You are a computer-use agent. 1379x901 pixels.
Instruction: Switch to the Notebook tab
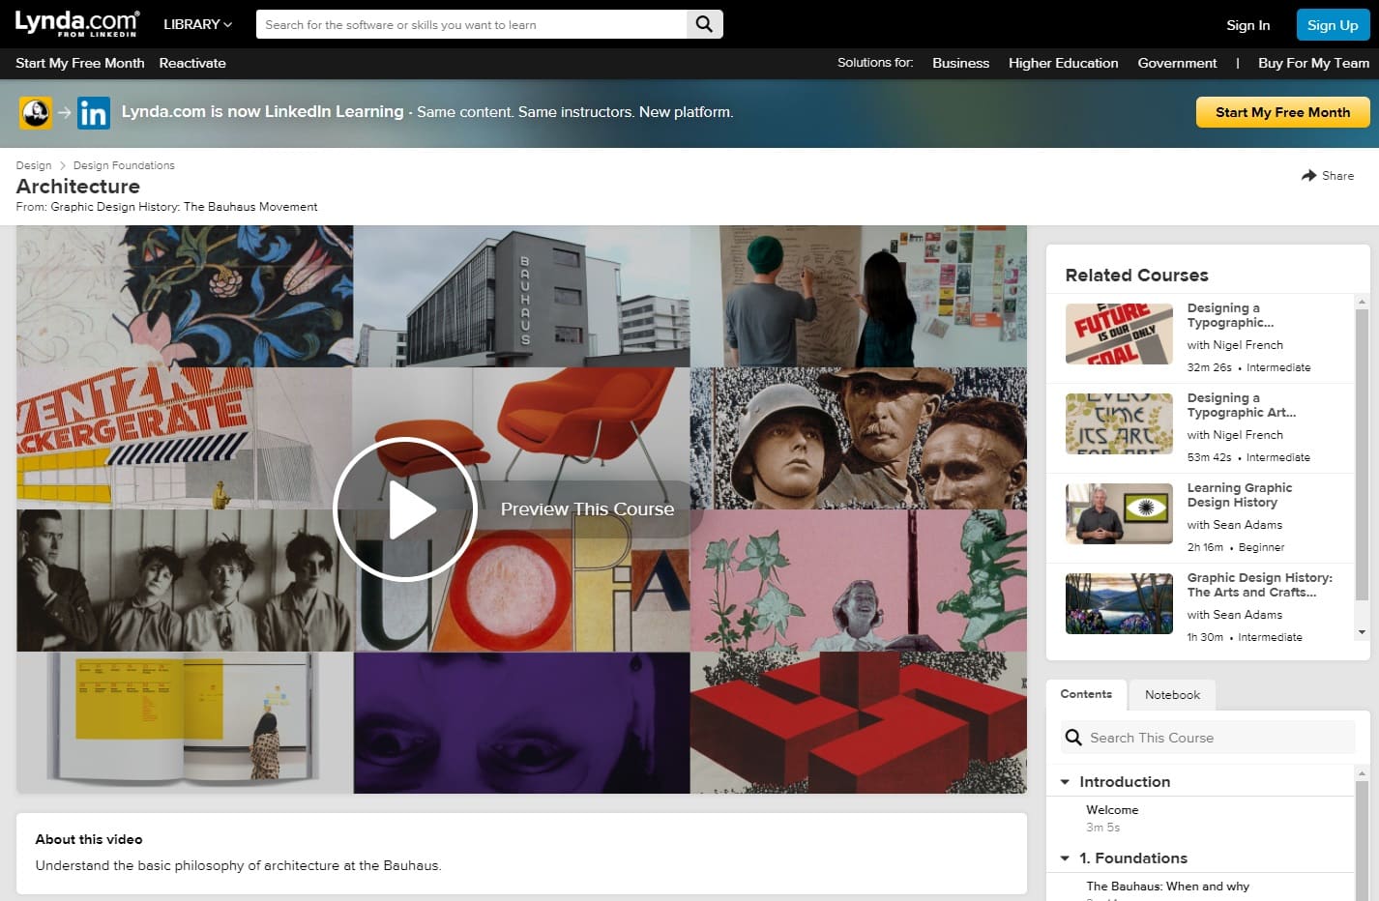[x=1172, y=695]
